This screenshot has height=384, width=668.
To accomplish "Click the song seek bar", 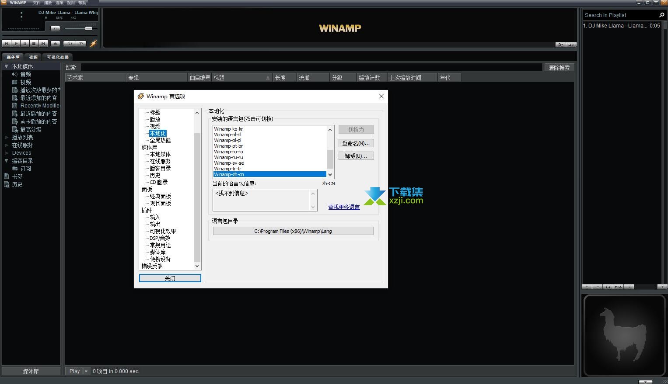I will click(49, 35).
